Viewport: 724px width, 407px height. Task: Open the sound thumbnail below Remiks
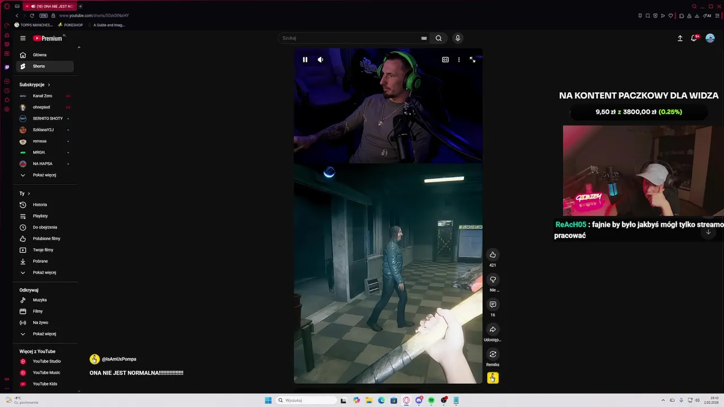click(x=493, y=378)
